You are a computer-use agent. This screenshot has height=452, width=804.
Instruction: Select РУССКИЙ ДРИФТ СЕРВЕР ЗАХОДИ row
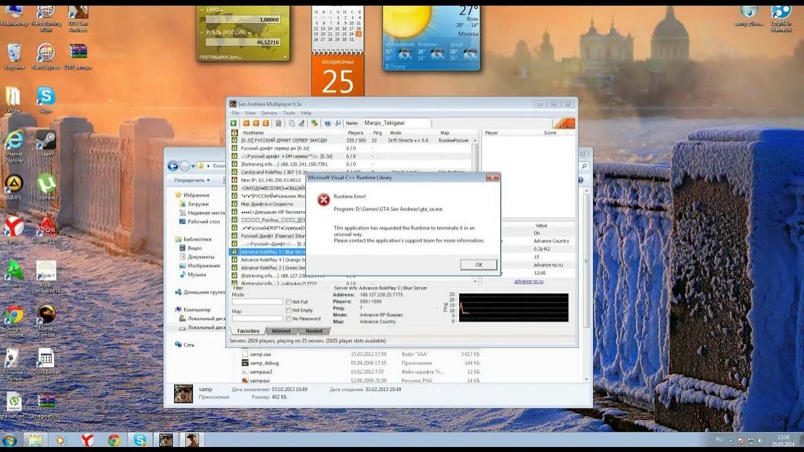click(350, 140)
